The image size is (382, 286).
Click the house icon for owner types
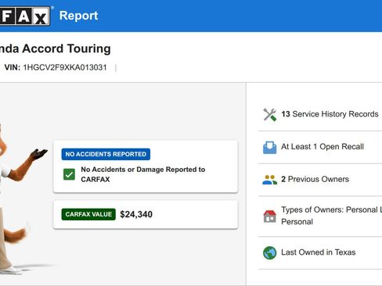point(269,216)
